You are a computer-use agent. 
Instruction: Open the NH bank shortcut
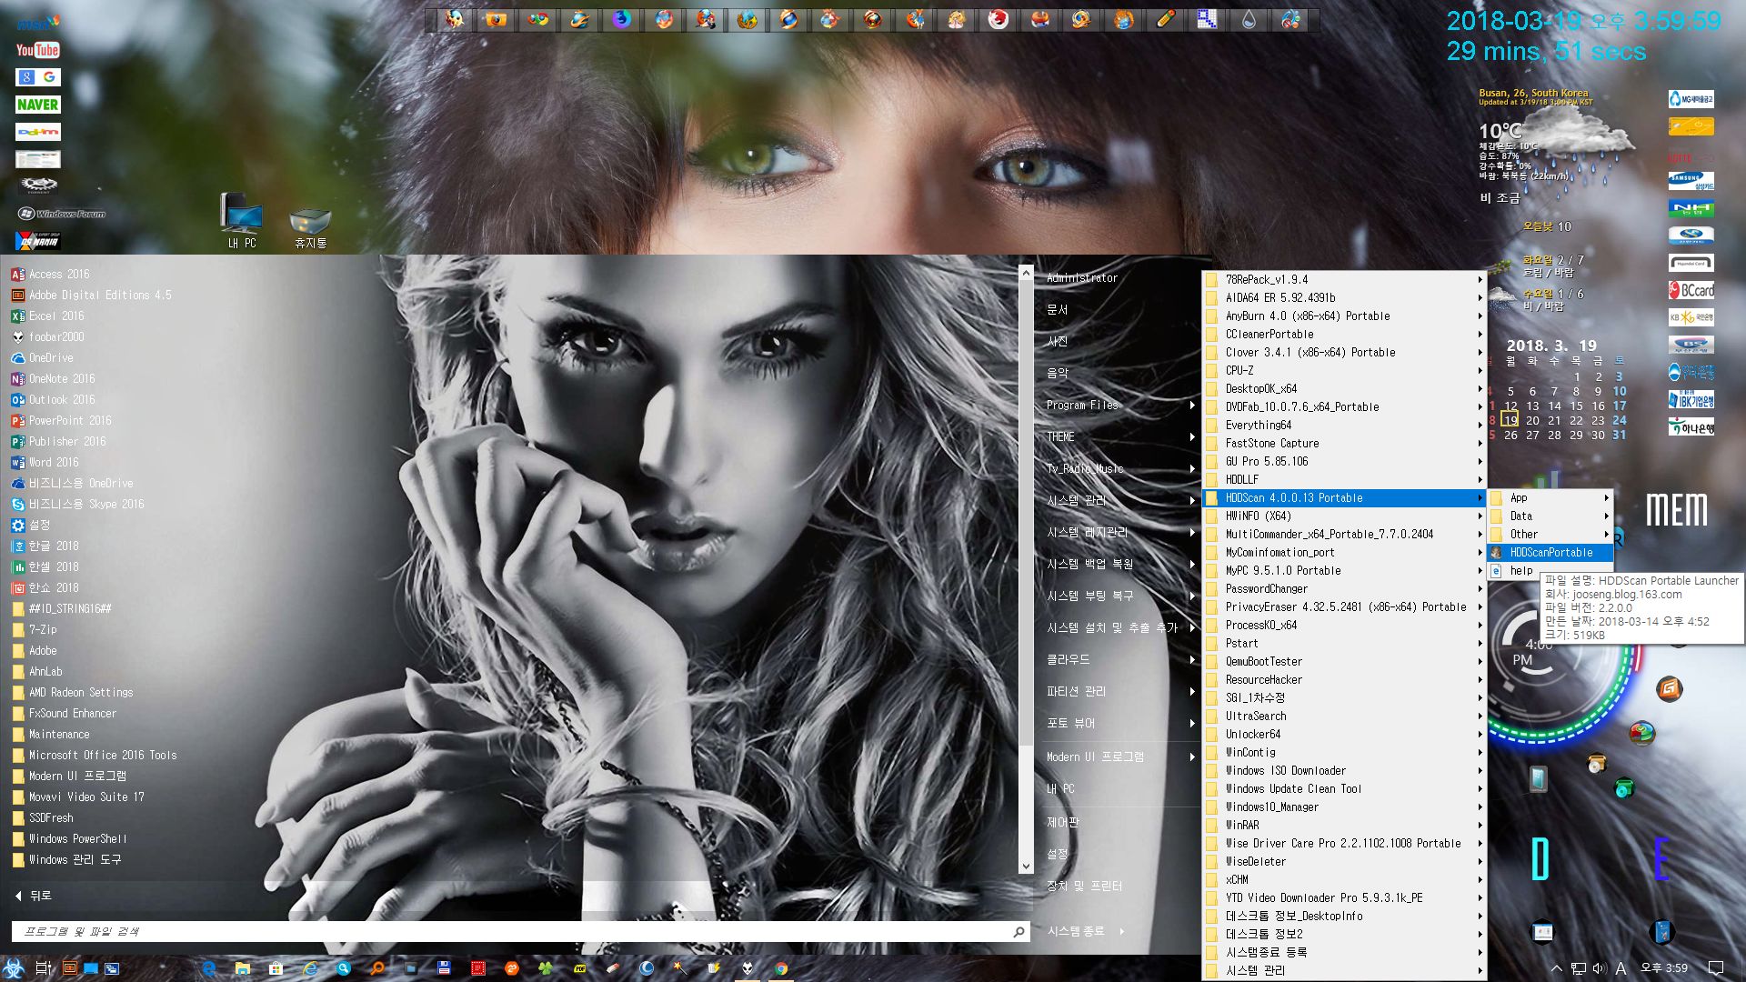(x=1691, y=208)
